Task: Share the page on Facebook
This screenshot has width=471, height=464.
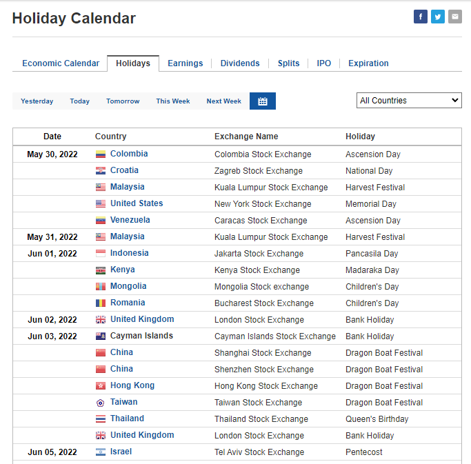Action: click(x=420, y=17)
